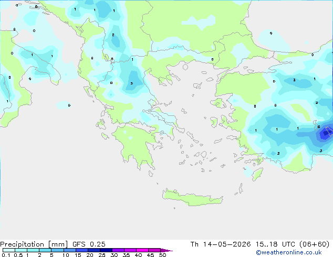
Task: Select the 40–45 mm magenta legend swatch
Action: click(x=142, y=250)
